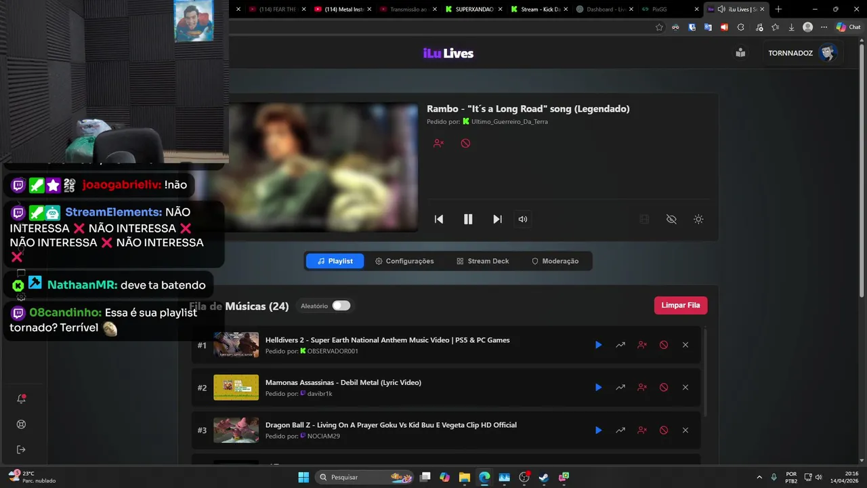
Task: Log out using the sidebar exit icon
Action: tap(21, 449)
